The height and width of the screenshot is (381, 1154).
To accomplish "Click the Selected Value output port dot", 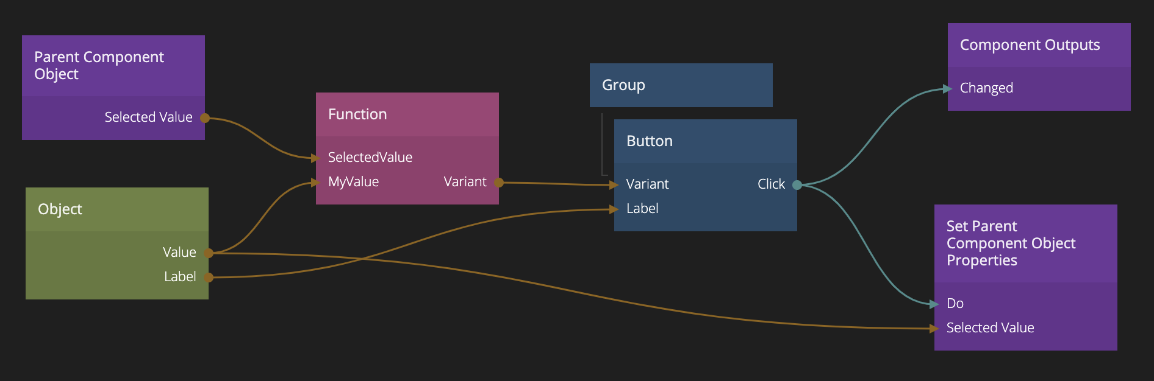I will pos(205,118).
